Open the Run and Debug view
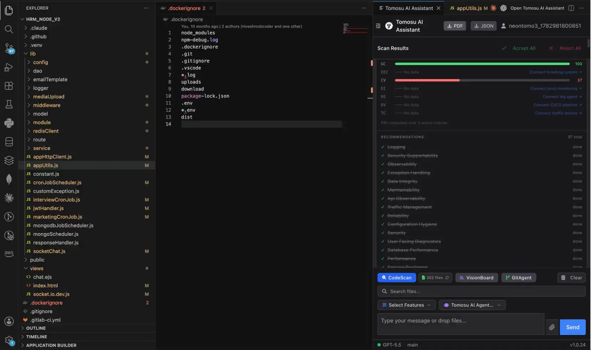Image resolution: width=591 pixels, height=350 pixels. click(9, 67)
